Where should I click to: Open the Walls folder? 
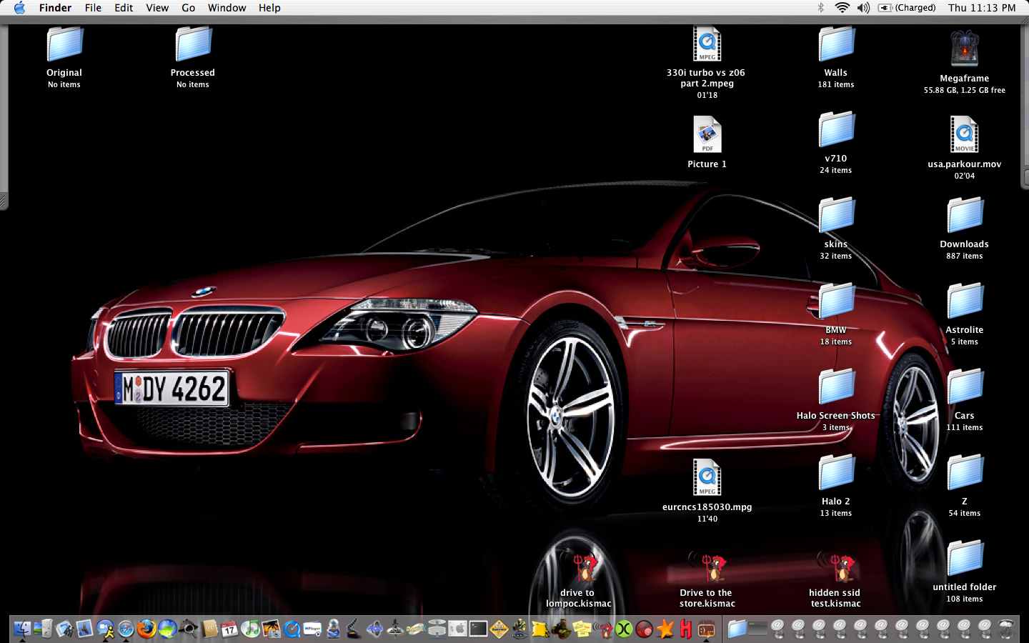click(836, 44)
